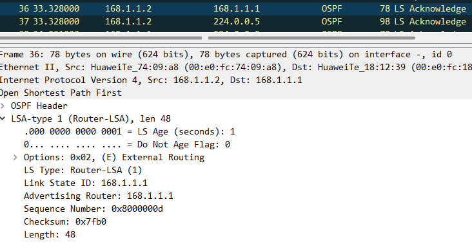
Task: Click the LS Acknowledge info of packet 37
Action: [x=430, y=22]
